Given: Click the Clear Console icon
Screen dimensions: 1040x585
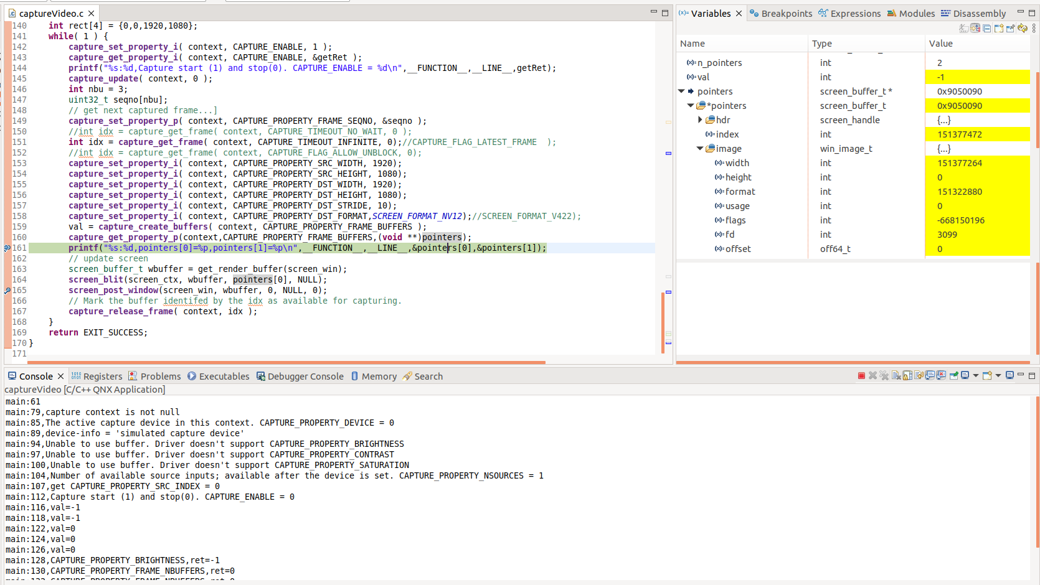Looking at the screenshot, I should pyautogui.click(x=896, y=376).
